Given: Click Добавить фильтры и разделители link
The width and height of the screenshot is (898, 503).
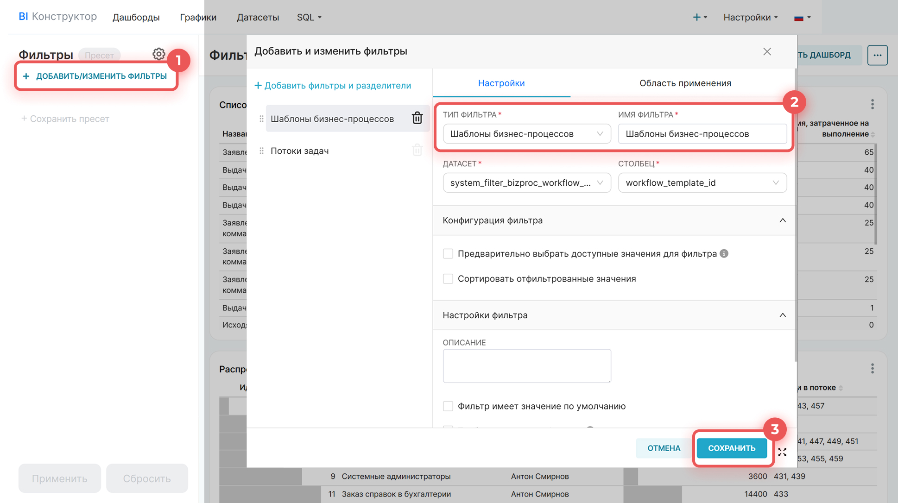Looking at the screenshot, I should (333, 86).
